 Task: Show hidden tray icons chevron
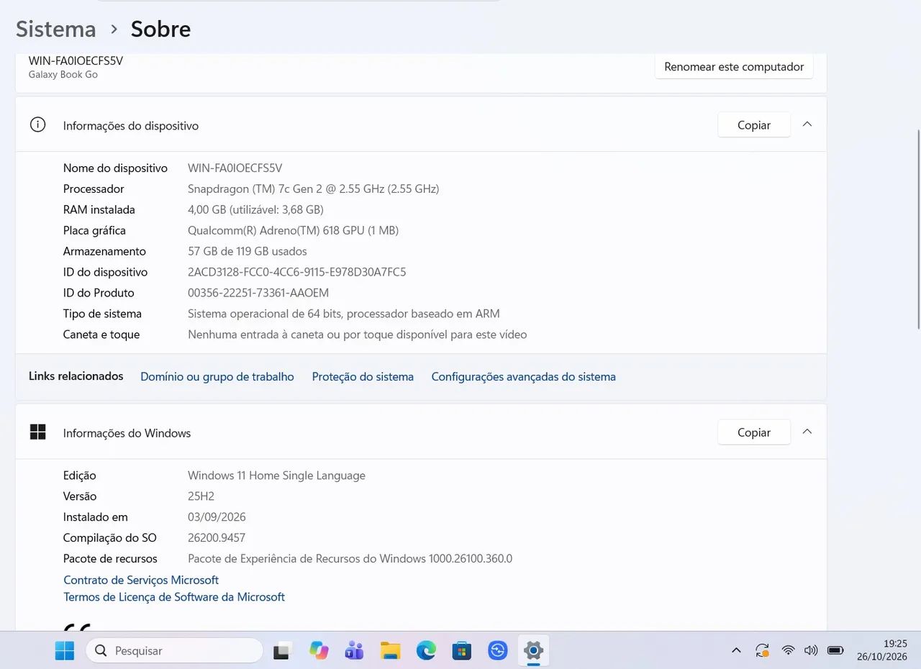(x=736, y=650)
